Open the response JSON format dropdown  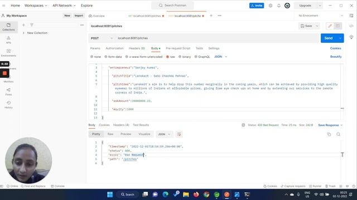pos(164,134)
